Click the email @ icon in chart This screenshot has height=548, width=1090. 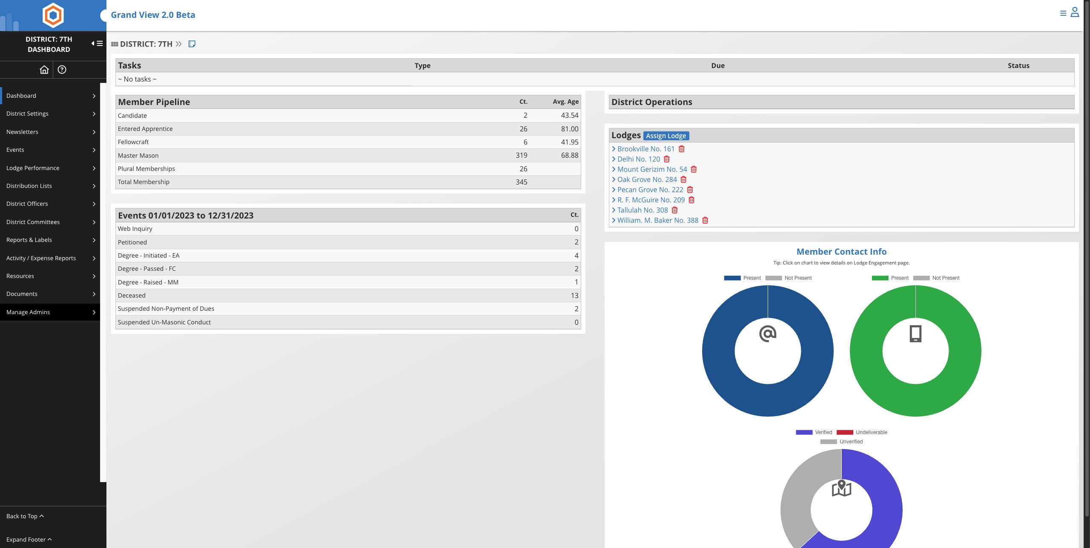(x=768, y=334)
